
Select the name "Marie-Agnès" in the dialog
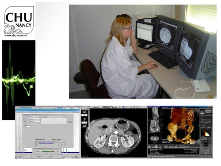click(x=56, y=140)
